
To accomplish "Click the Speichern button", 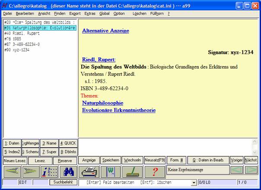I will click(110, 160).
